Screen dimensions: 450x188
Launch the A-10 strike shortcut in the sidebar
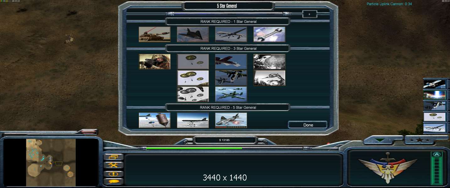(x=435, y=106)
